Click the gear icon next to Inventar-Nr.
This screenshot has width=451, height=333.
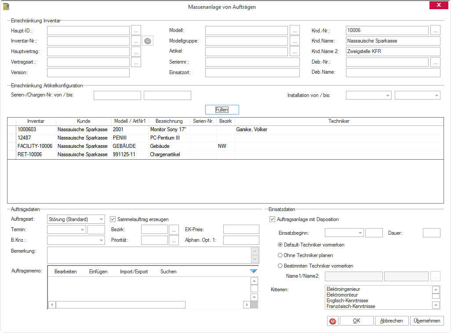pos(148,41)
